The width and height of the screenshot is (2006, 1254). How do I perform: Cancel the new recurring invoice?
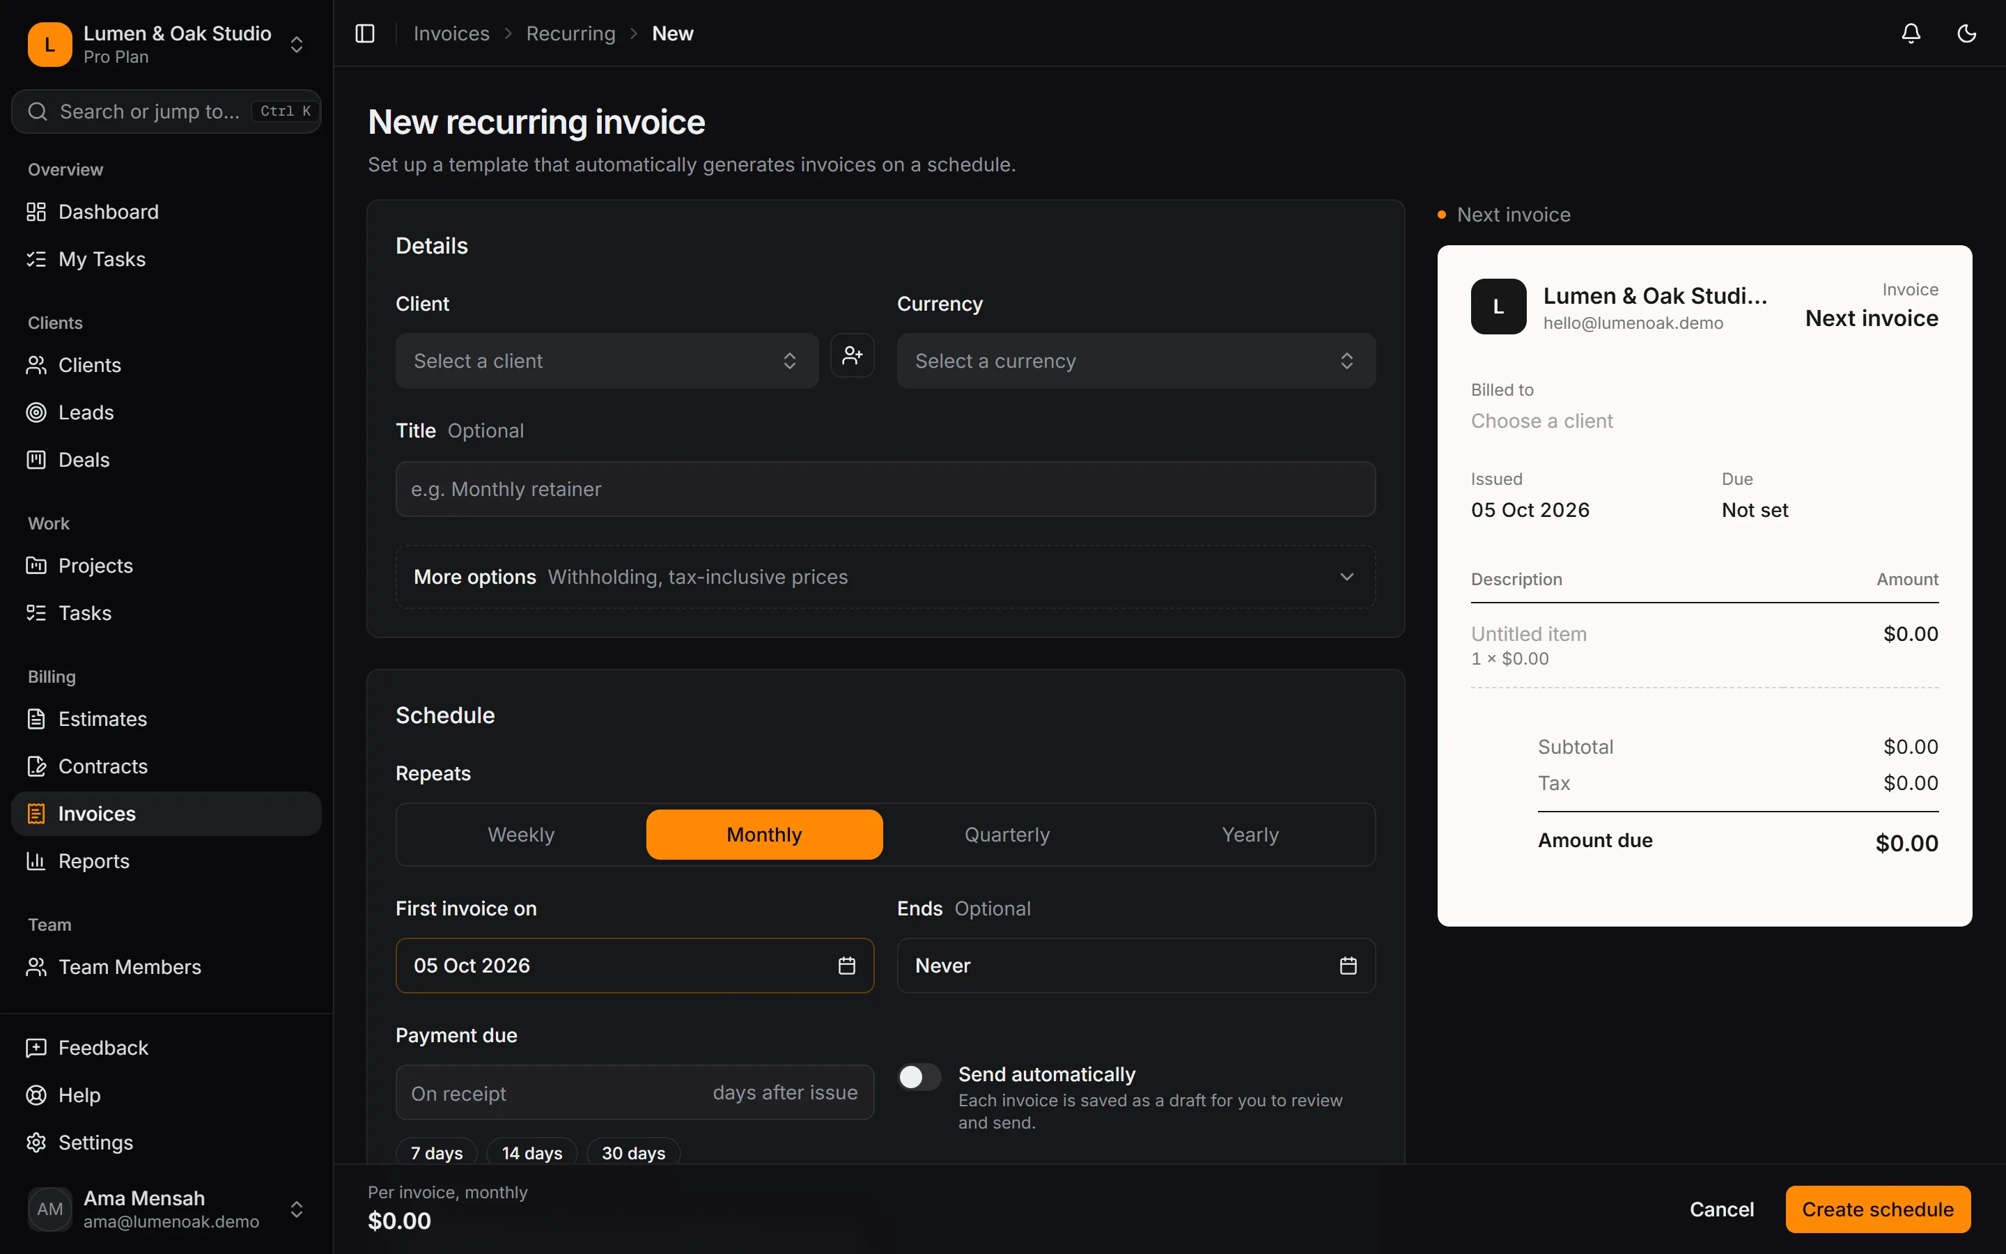pos(1721,1209)
